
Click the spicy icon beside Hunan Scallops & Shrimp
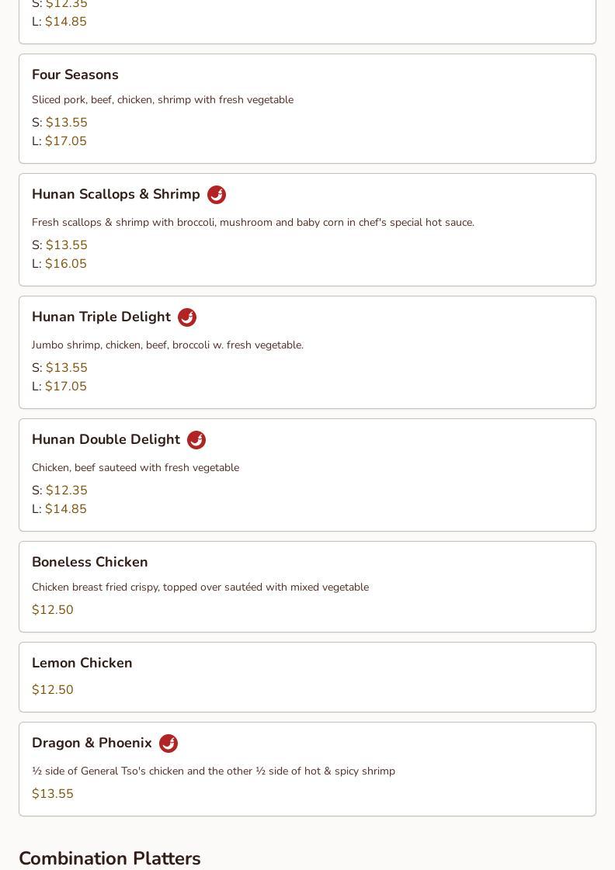click(x=217, y=195)
